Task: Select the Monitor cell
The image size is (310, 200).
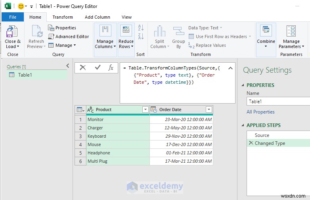Action: (x=118, y=119)
